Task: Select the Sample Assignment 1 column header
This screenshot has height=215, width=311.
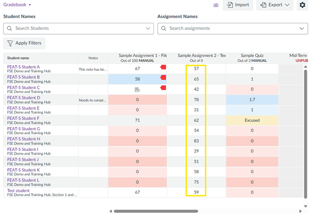Action: [x=137, y=55]
